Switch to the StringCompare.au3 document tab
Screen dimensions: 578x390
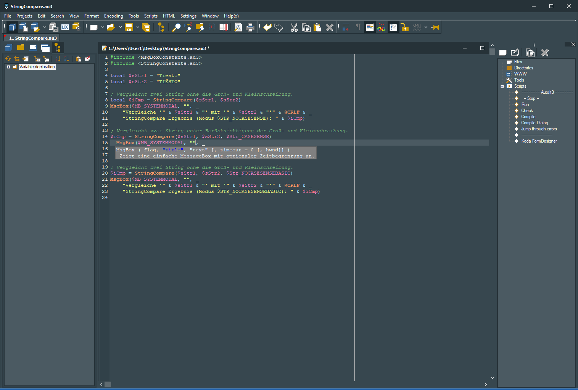point(33,38)
